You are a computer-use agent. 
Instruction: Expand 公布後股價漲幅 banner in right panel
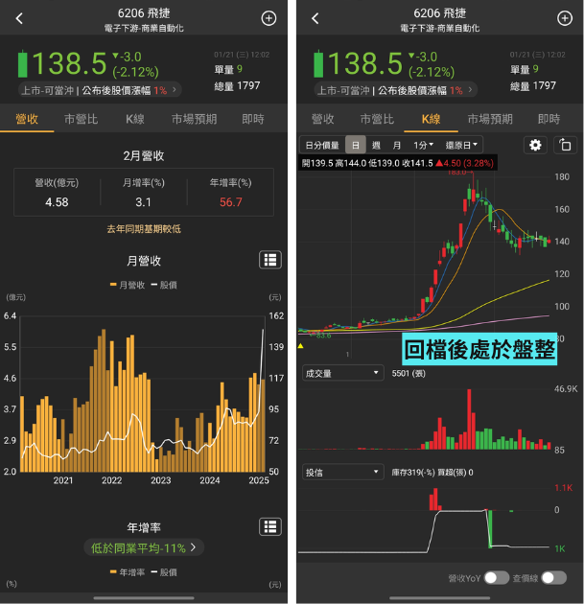pos(395,90)
